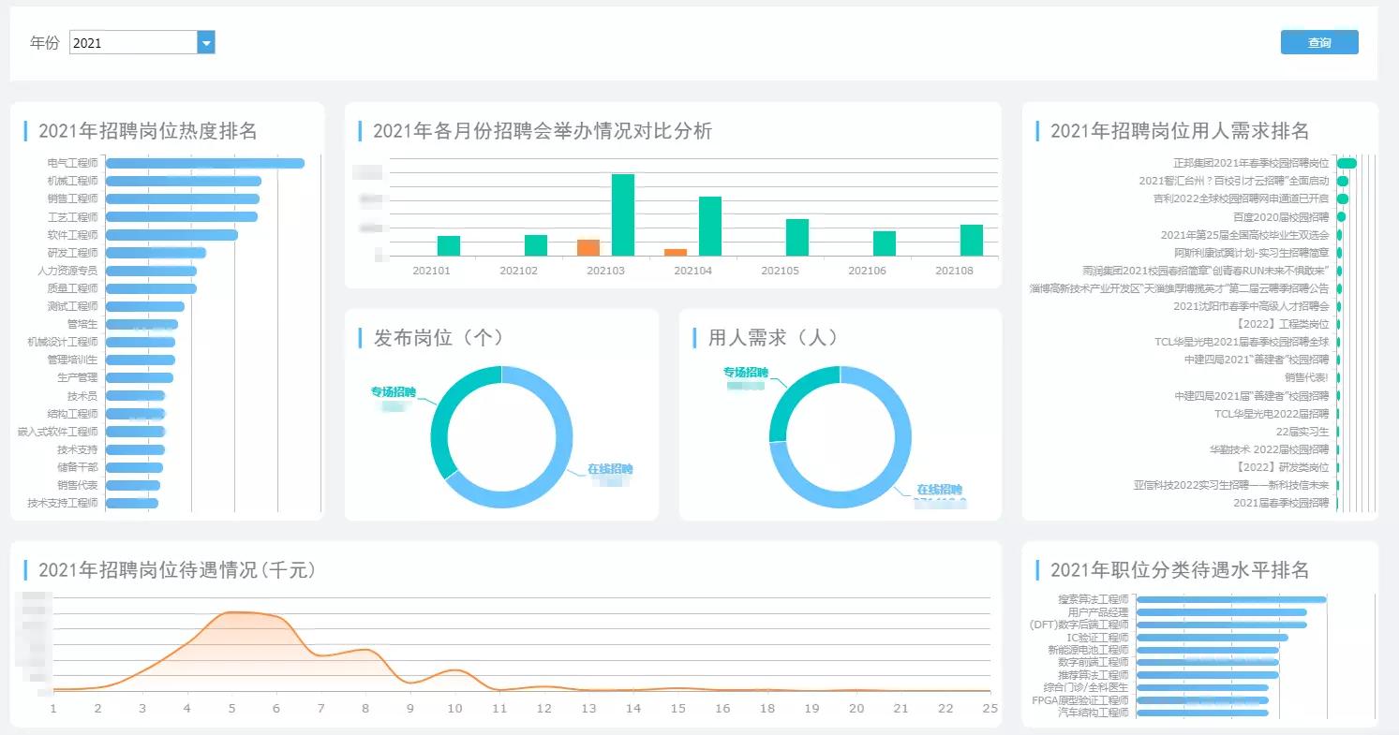Click the tall green bar for 202103
The width and height of the screenshot is (1399, 735).
623,214
